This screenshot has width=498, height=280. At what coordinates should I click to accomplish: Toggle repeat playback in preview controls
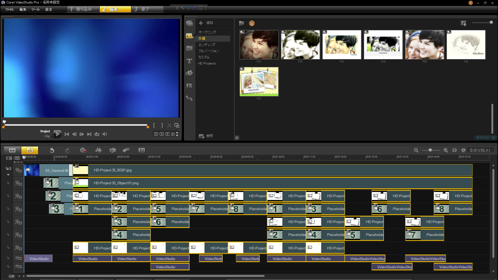pyautogui.click(x=97, y=134)
